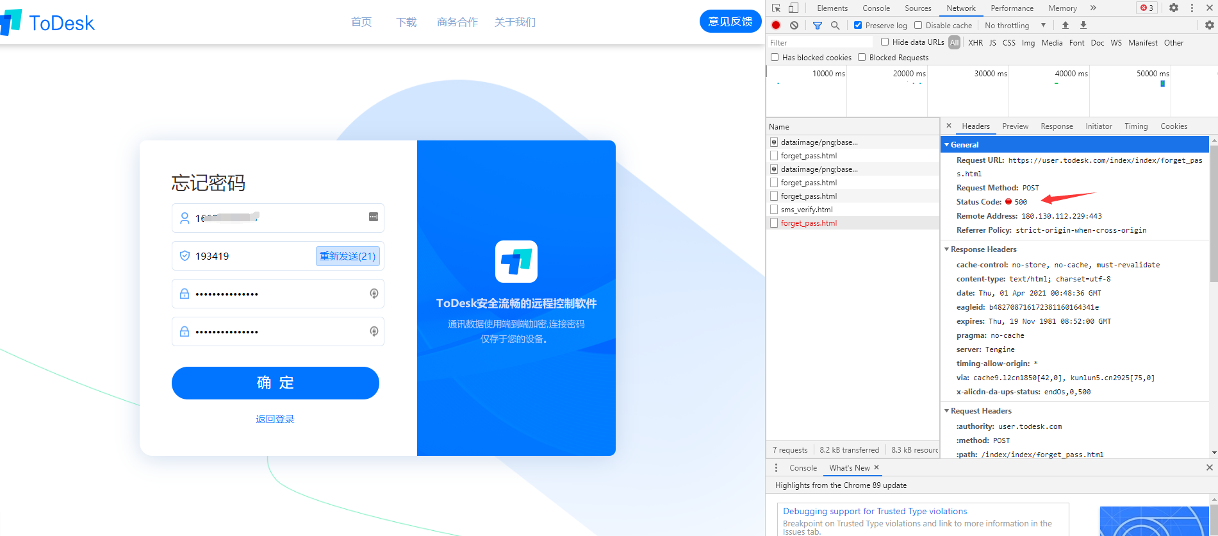Click the Filter text input
The width and height of the screenshot is (1218, 536).
[820, 42]
